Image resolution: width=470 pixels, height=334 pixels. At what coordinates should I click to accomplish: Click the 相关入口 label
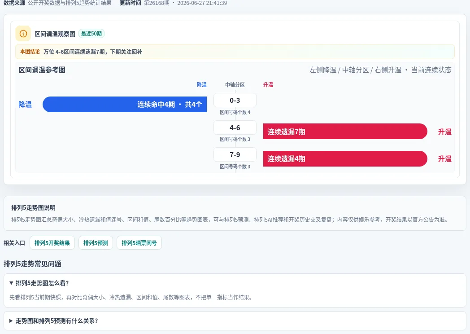click(14, 243)
